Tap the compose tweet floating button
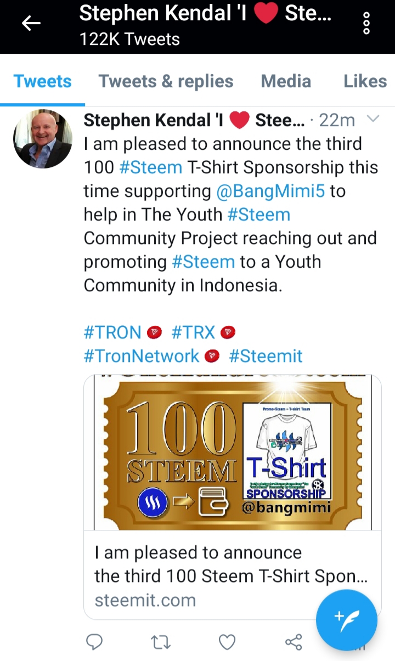This screenshot has height=661, width=395. pos(347,620)
